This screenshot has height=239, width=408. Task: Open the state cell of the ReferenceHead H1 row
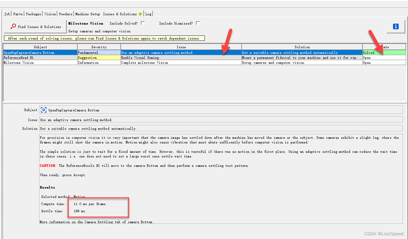384,58
